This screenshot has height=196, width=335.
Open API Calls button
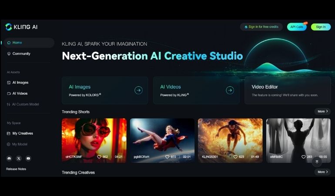(297, 27)
